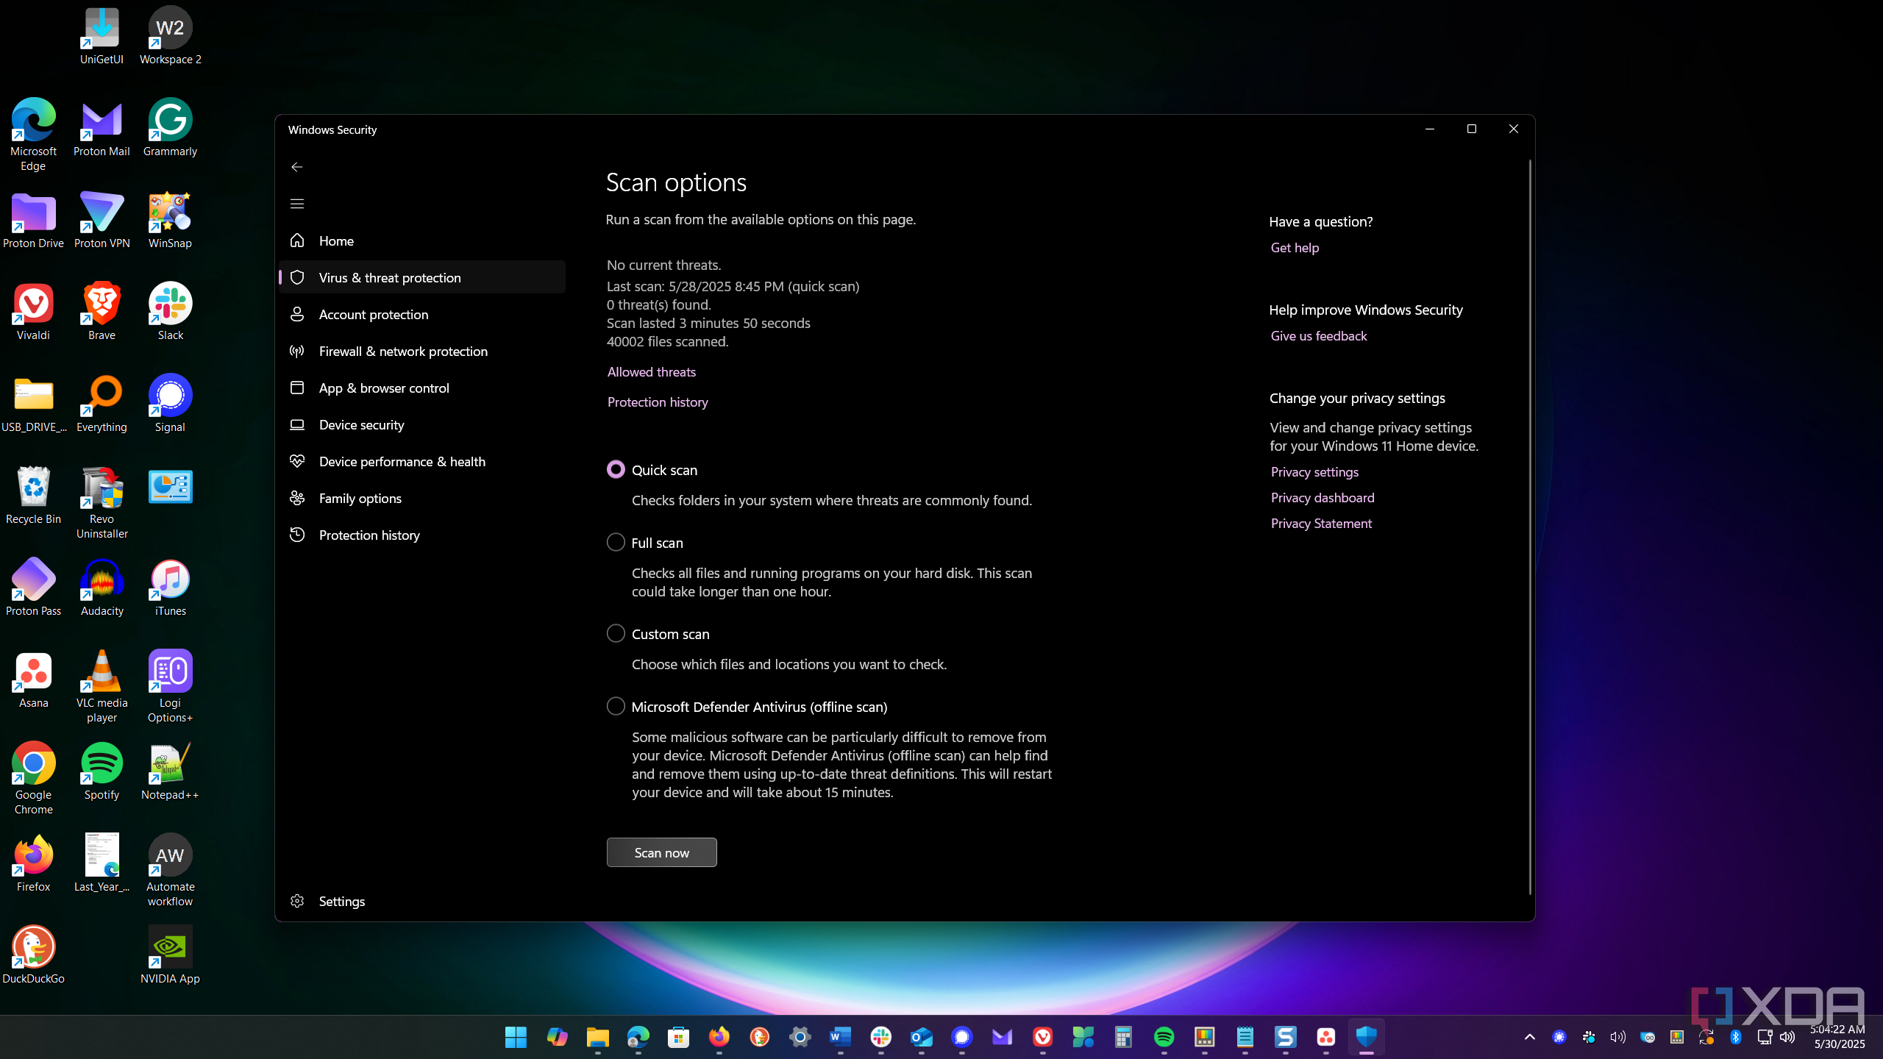Select Brave desktop shortcut
This screenshot has height=1059, width=1883.
tap(102, 311)
